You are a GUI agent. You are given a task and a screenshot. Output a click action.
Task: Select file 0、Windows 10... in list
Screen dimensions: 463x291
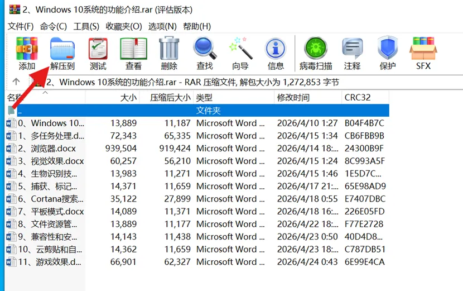197,123
